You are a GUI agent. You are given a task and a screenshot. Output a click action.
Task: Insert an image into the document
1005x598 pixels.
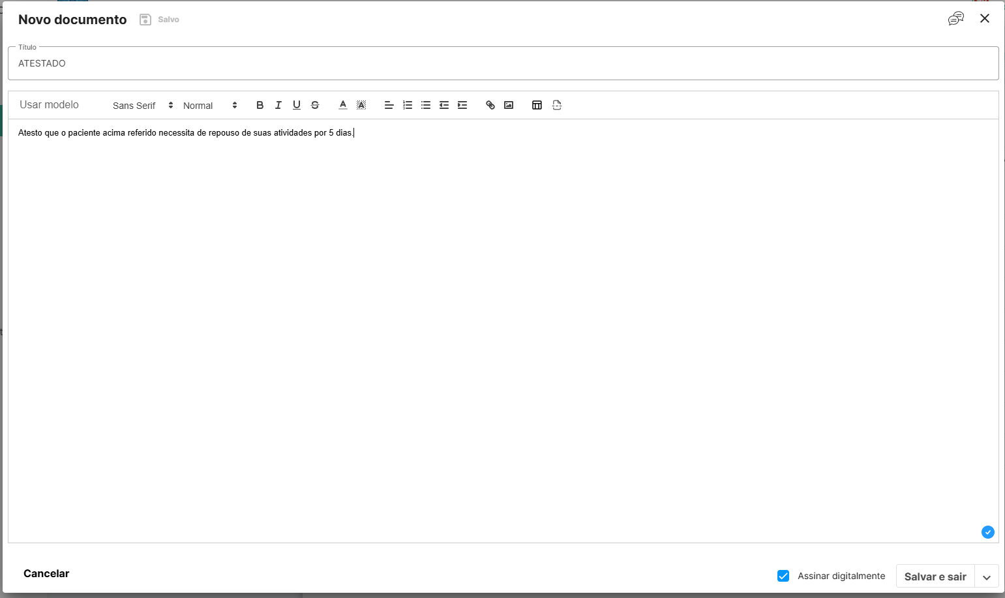coord(509,105)
